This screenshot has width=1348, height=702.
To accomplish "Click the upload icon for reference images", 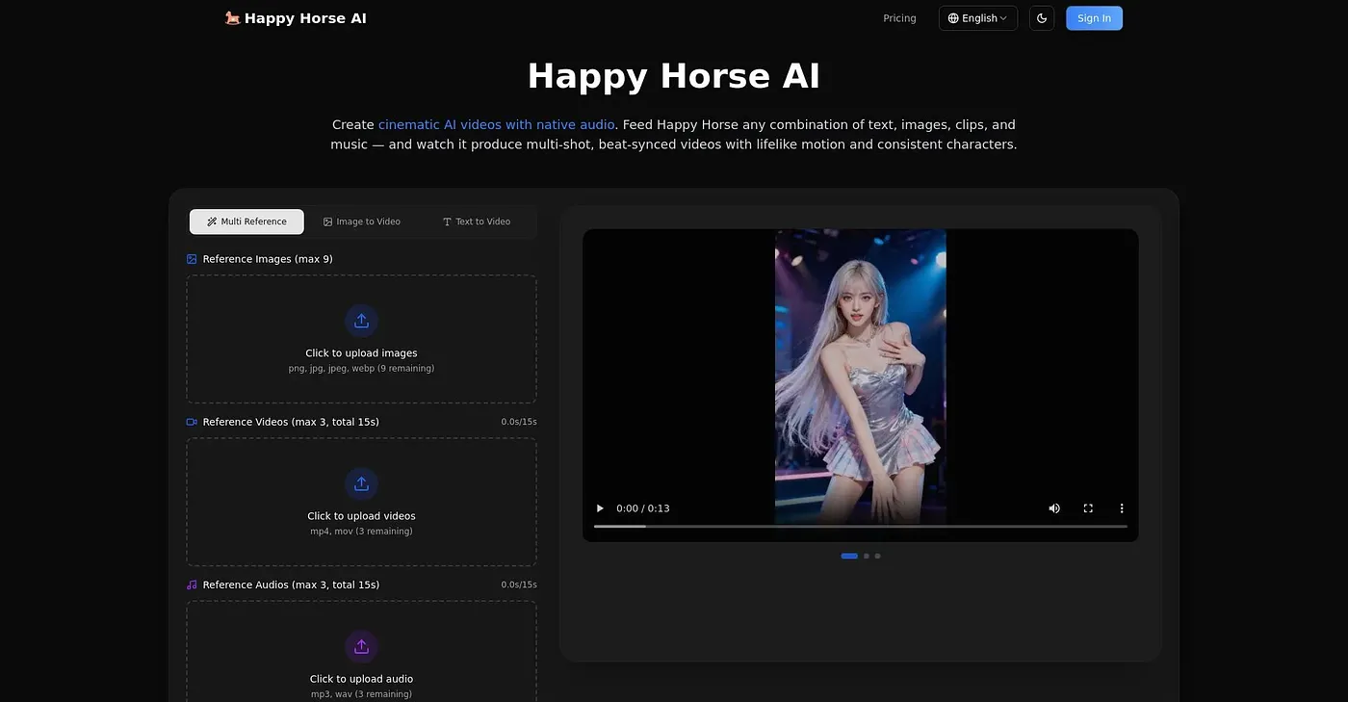I will [x=361, y=321].
